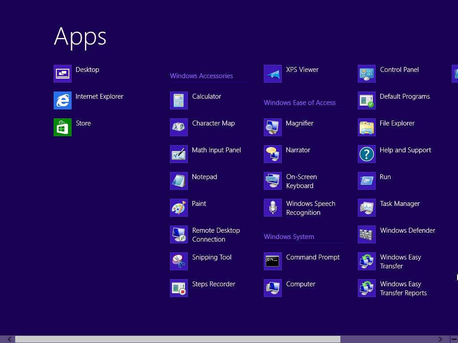Click the zoom-out minus button at bottom right
Image resolution: width=458 pixels, height=343 pixels.
[x=454, y=339]
